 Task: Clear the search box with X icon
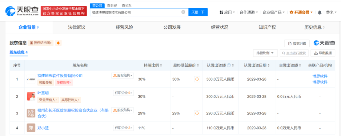point(183,12)
